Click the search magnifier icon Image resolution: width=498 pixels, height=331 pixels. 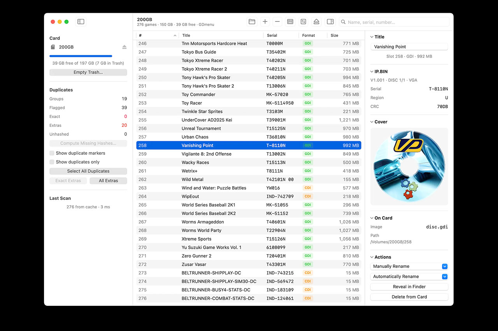(344, 22)
